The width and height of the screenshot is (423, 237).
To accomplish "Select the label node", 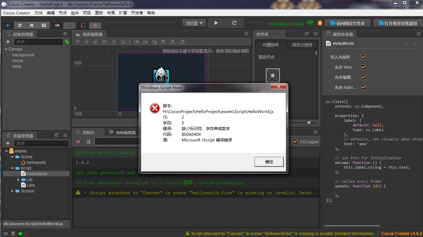I will 17,66.
